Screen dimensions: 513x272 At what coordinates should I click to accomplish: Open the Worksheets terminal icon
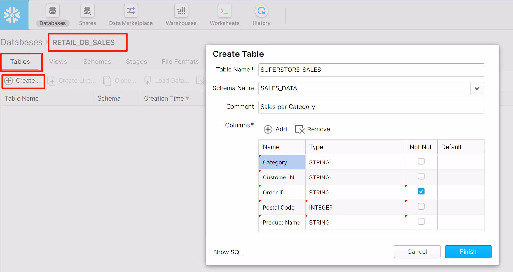click(x=224, y=11)
